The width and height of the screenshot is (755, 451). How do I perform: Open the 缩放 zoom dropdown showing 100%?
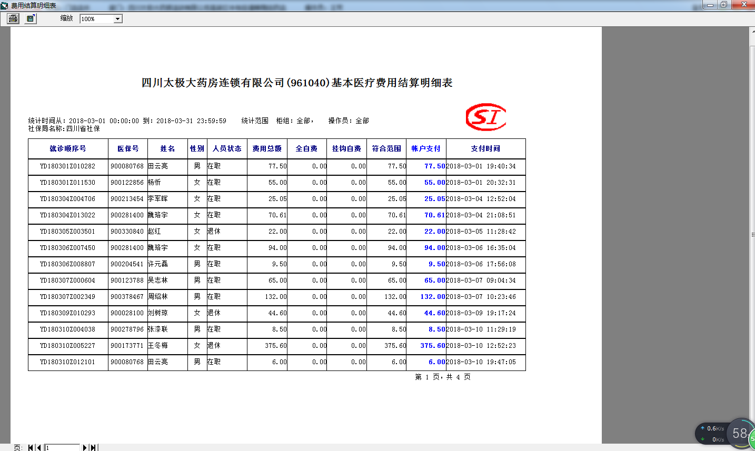click(x=101, y=19)
